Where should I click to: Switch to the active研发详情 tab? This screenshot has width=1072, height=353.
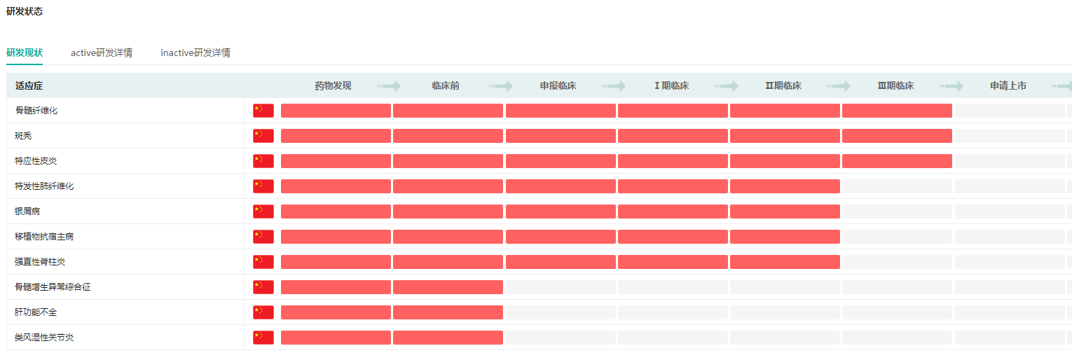(x=102, y=53)
